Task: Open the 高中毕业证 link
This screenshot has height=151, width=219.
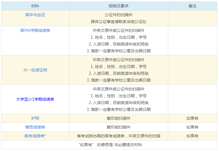Action: [x=35, y=15]
